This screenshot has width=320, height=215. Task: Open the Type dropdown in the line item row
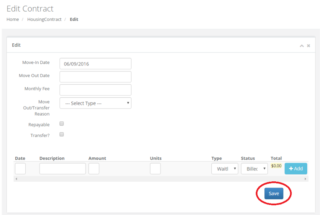click(x=225, y=169)
